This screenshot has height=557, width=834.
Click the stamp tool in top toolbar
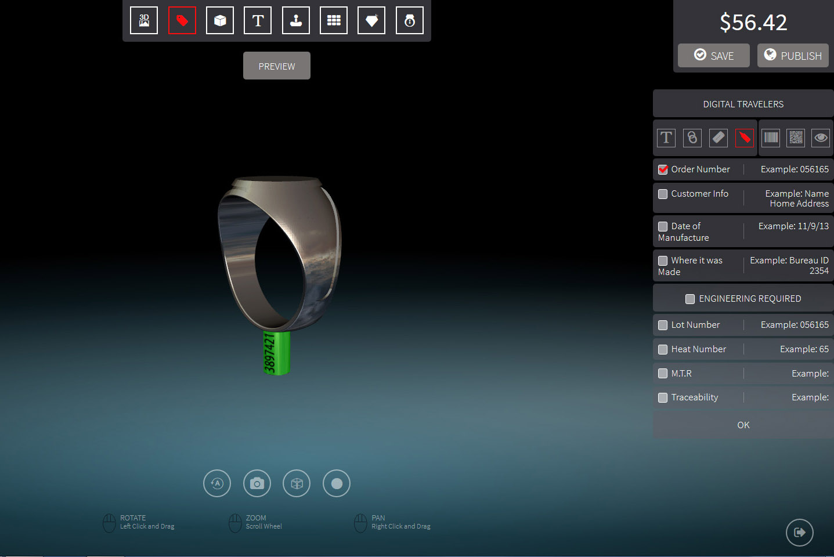pyautogui.click(x=296, y=21)
